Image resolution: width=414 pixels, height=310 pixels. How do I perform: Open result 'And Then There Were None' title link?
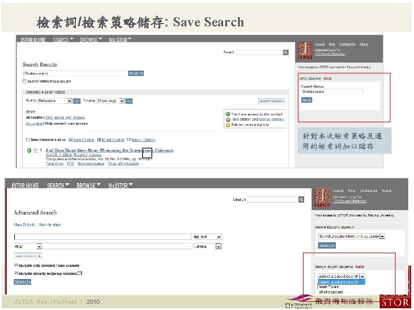[110, 150]
